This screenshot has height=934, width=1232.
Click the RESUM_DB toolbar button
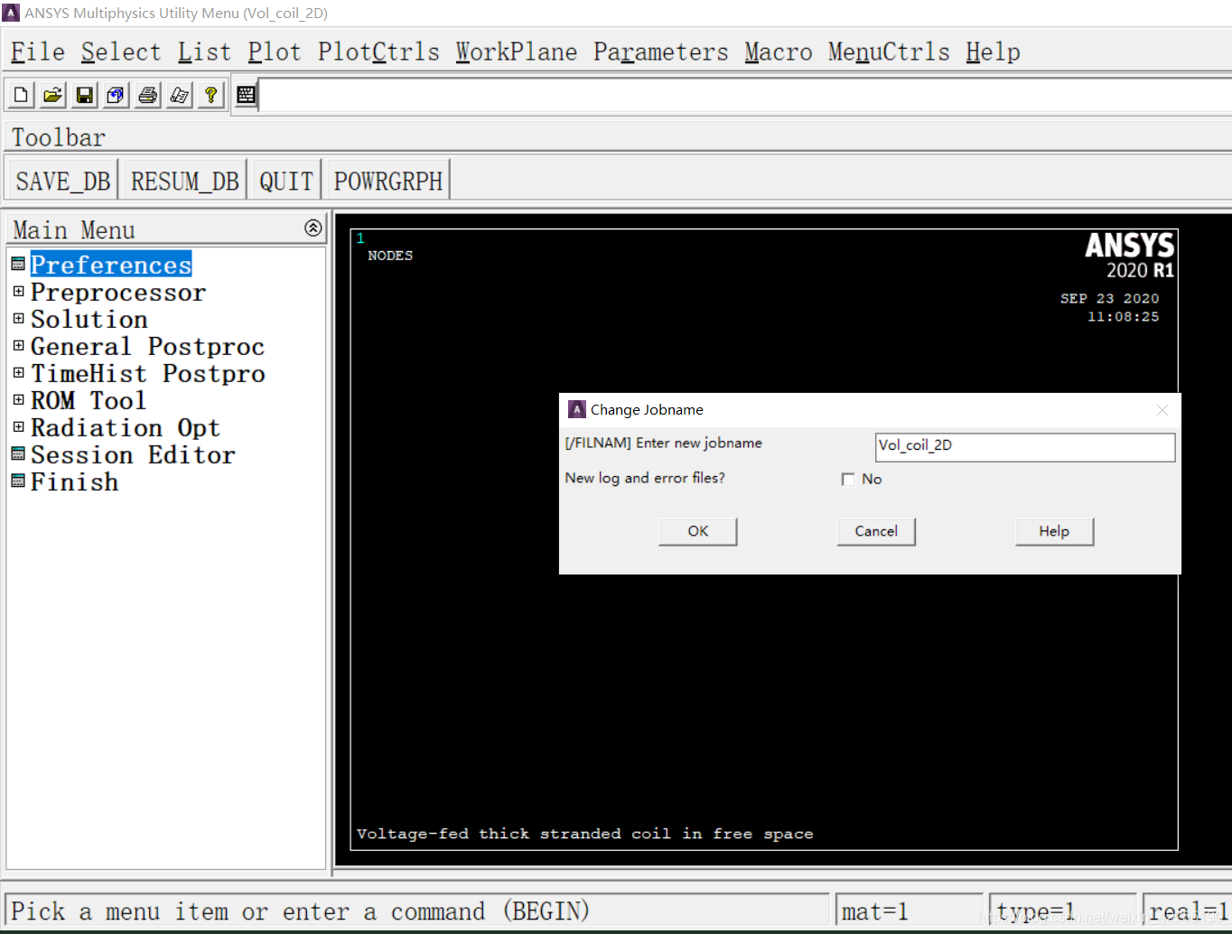pyautogui.click(x=184, y=181)
